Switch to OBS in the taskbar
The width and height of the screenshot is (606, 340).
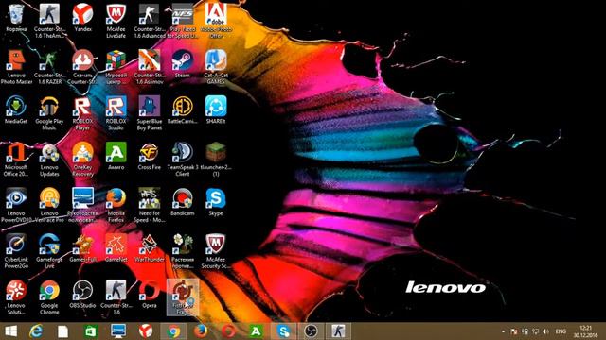pos(311,331)
